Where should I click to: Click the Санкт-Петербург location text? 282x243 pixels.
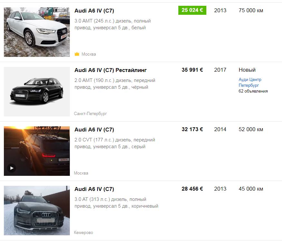point(90,113)
